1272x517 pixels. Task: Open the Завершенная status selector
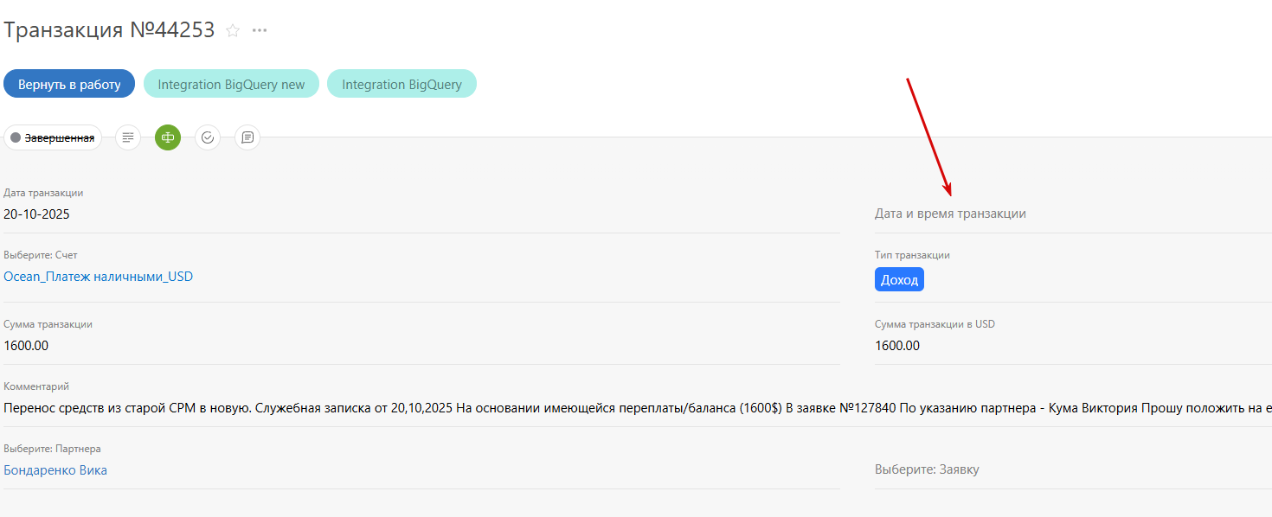59,137
